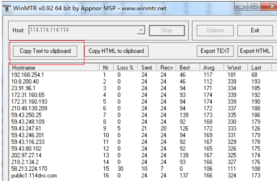The image size is (277, 181).
Task: Click the Worst column header
Action: coord(236,68)
